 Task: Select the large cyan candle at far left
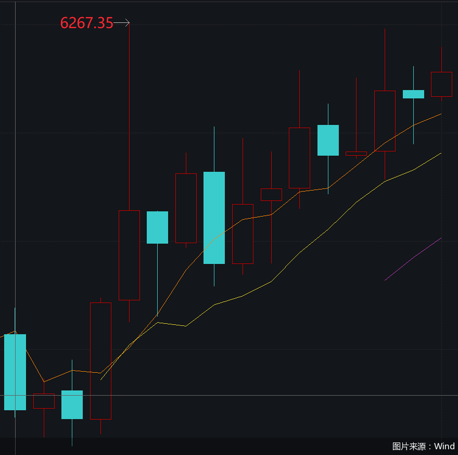point(15,372)
